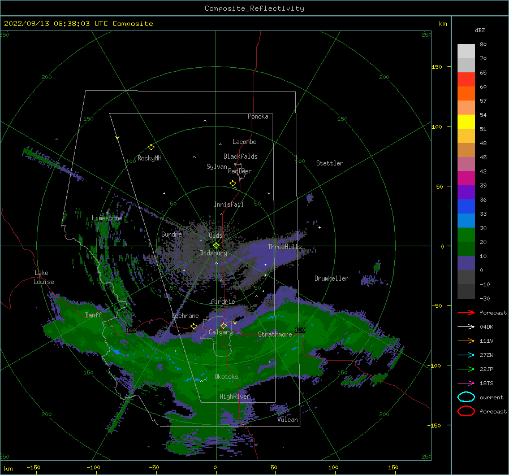Screen dimensions: 509x475
Task: Click the Strathmore city label
Action: pyautogui.click(x=275, y=334)
